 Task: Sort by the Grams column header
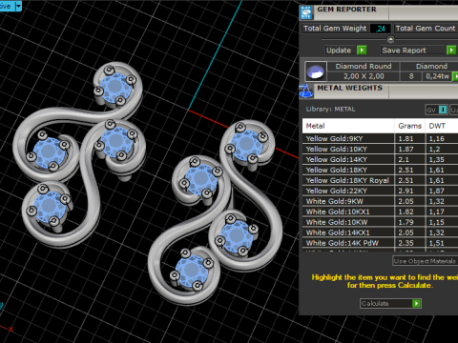(x=409, y=126)
